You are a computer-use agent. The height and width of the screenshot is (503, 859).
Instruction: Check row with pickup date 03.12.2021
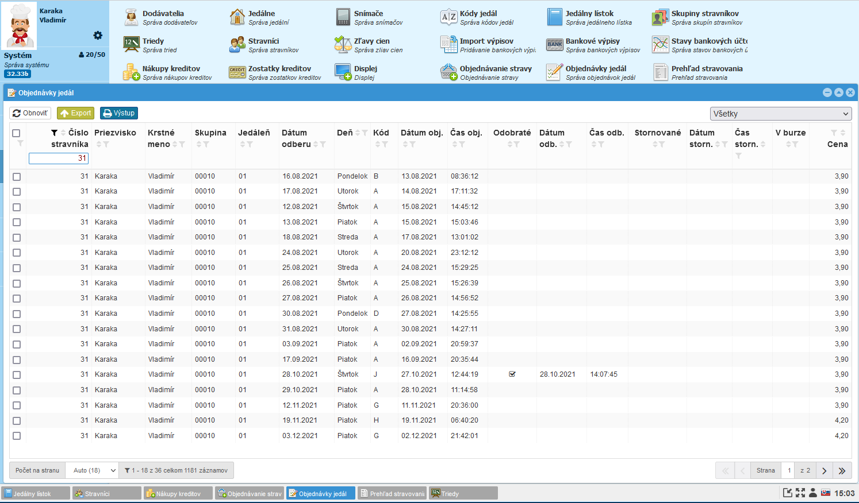pos(17,436)
